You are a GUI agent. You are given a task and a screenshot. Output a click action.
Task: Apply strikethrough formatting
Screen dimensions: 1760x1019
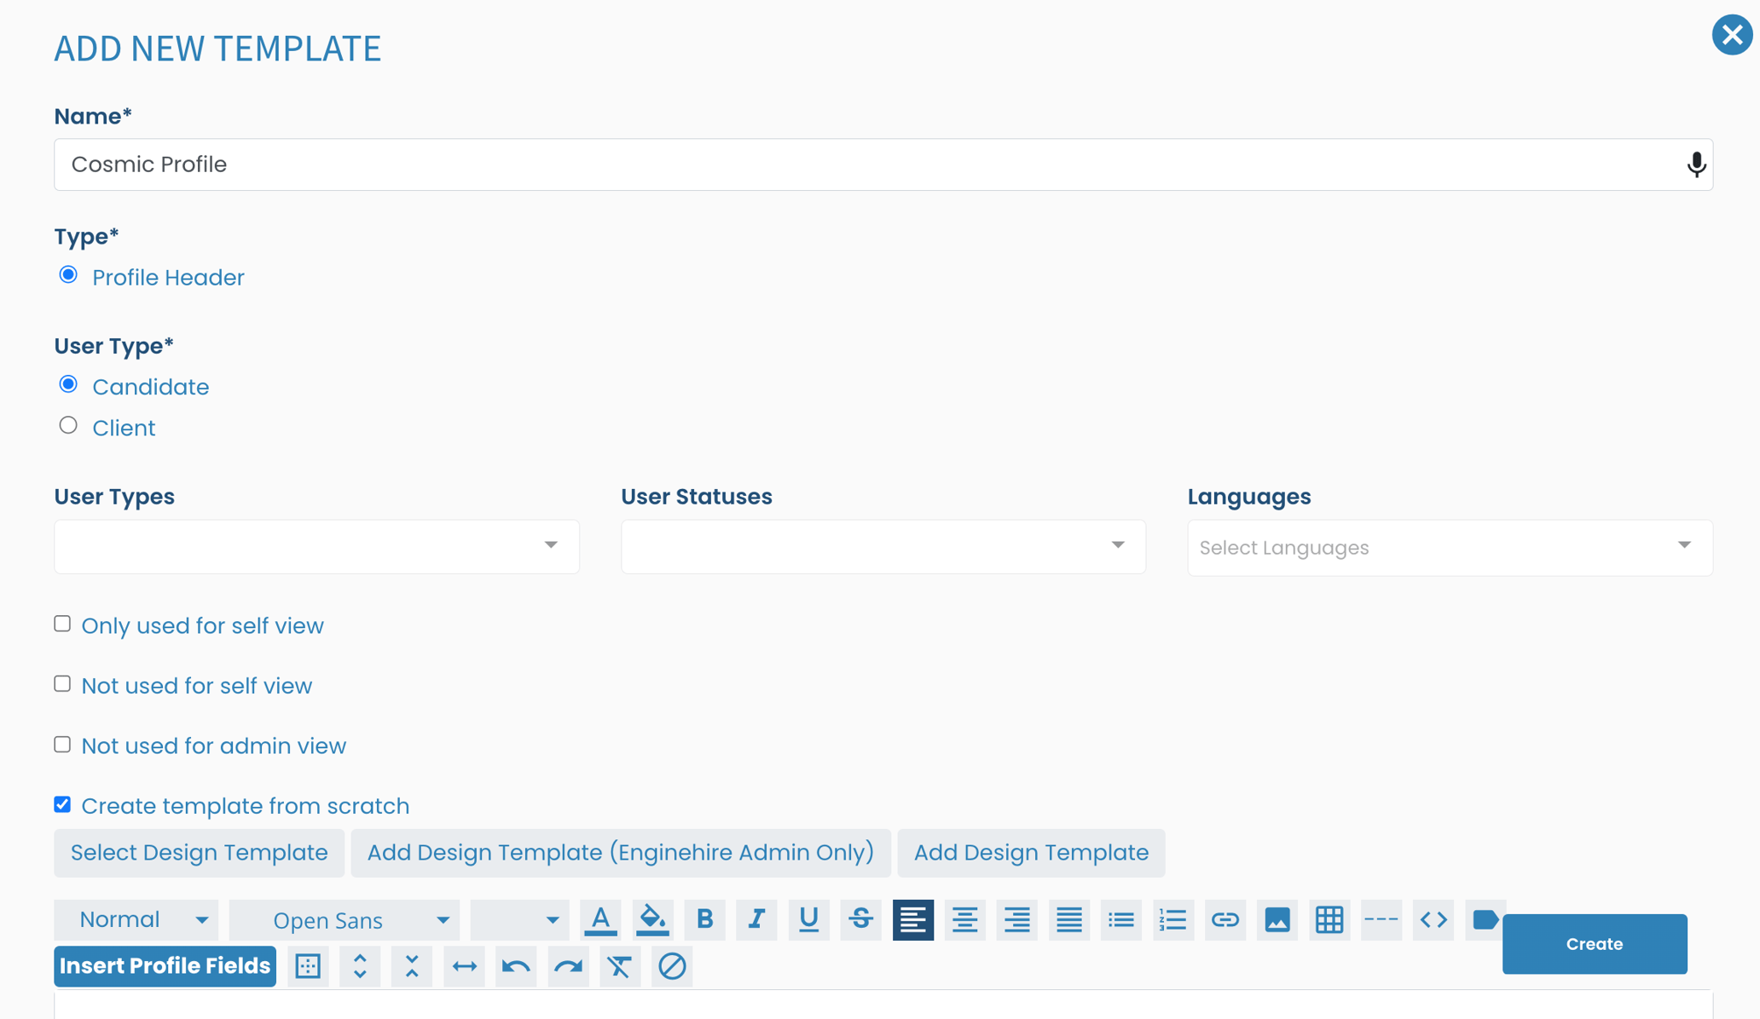[x=860, y=920]
